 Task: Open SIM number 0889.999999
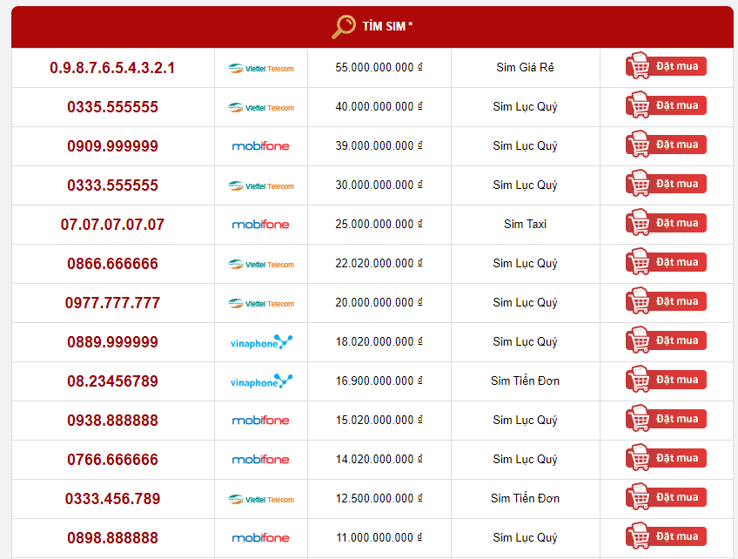click(x=112, y=342)
